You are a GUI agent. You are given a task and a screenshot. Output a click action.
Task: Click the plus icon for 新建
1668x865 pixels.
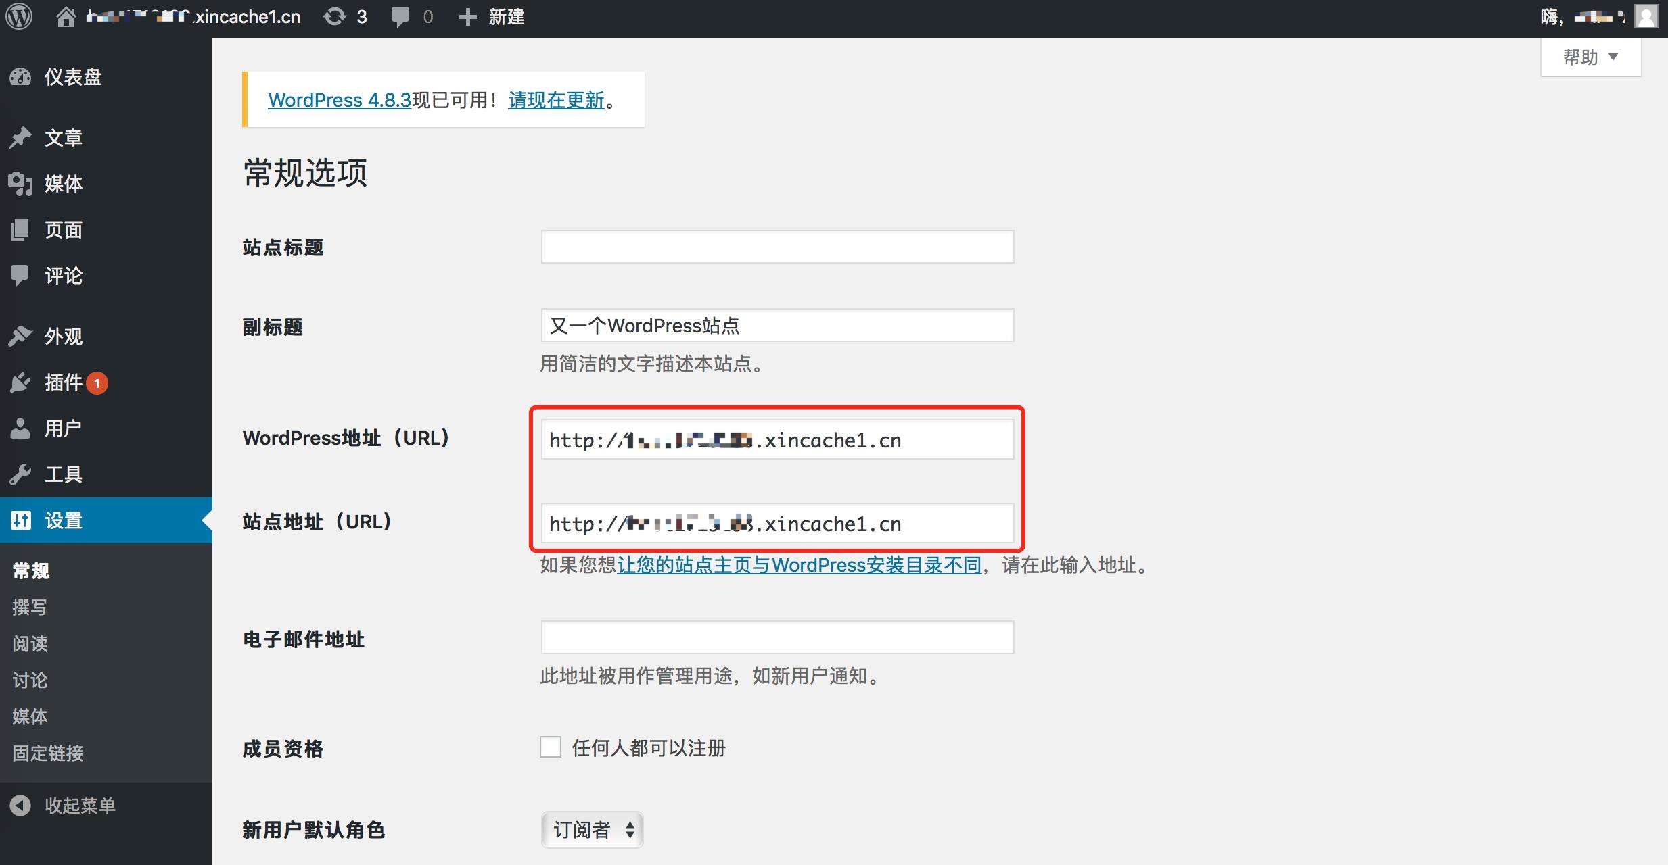coord(467,17)
